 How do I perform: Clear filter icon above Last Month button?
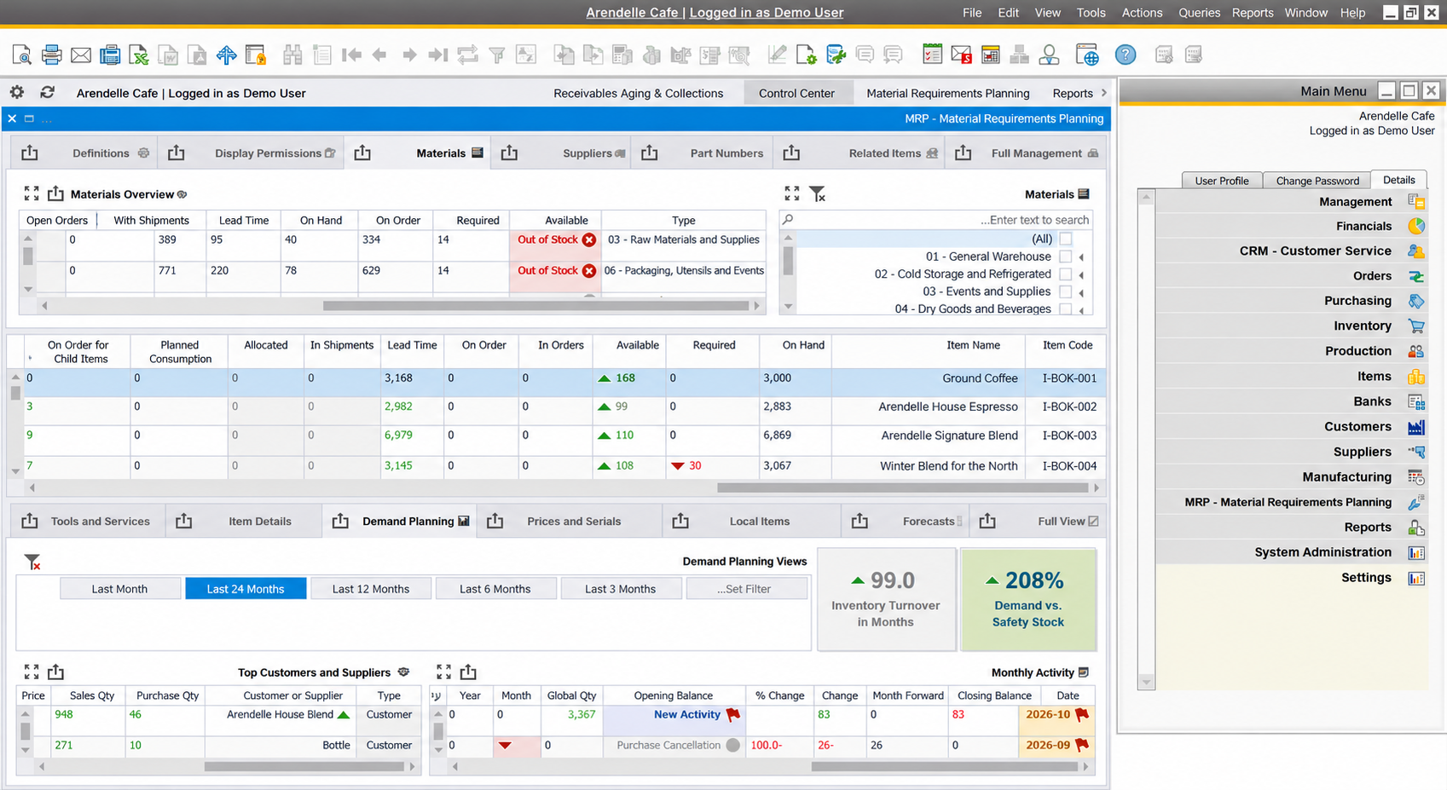coord(32,562)
